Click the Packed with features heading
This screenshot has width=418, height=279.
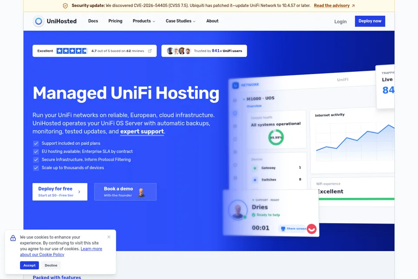(x=57, y=277)
